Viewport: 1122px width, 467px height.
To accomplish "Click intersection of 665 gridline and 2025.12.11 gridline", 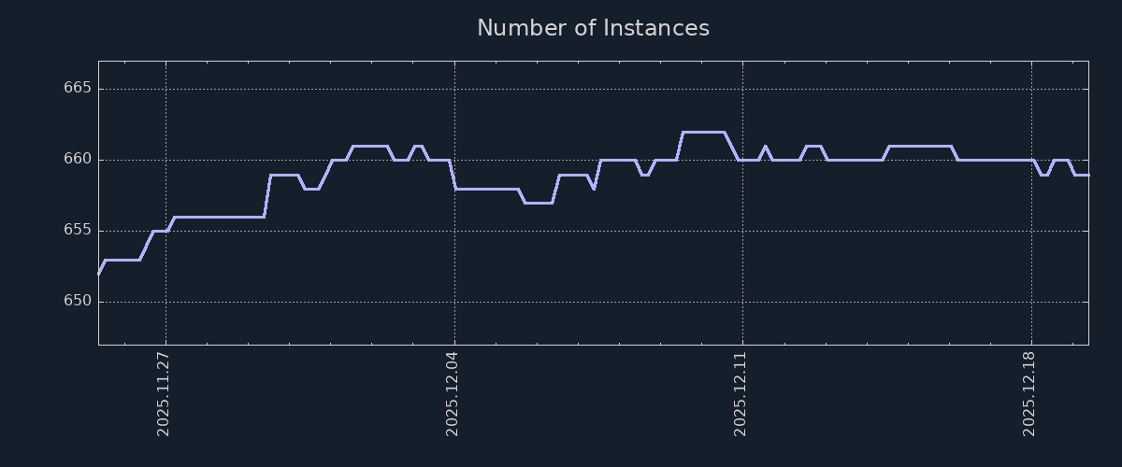I will pyautogui.click(x=743, y=89).
